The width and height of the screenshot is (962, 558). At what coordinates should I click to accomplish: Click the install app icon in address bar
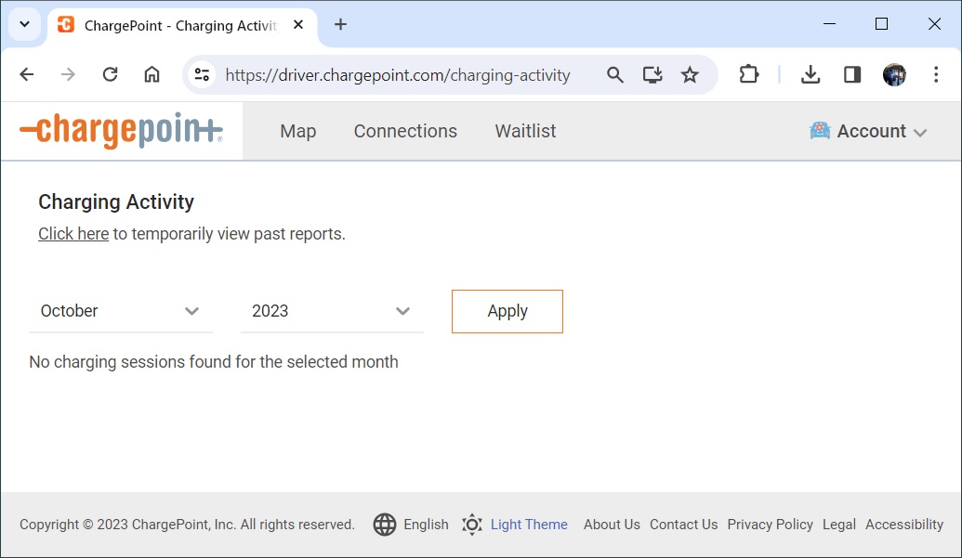[652, 75]
